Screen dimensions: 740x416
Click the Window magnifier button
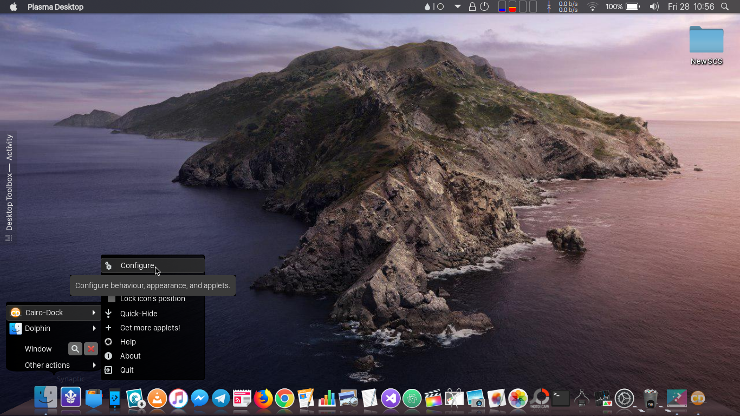[x=75, y=349]
